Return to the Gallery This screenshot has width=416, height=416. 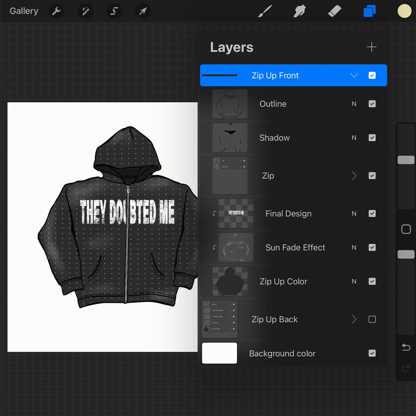24,11
